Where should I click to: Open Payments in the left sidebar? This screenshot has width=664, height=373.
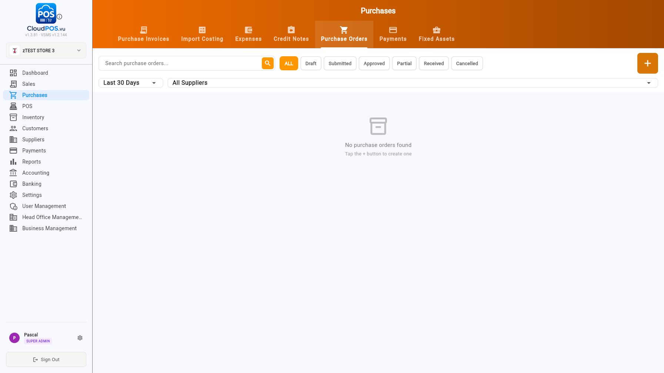(x=46, y=151)
